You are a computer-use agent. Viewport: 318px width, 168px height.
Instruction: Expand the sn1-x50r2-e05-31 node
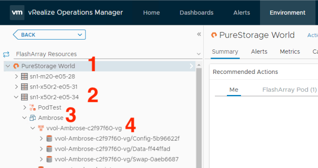(x=16, y=87)
